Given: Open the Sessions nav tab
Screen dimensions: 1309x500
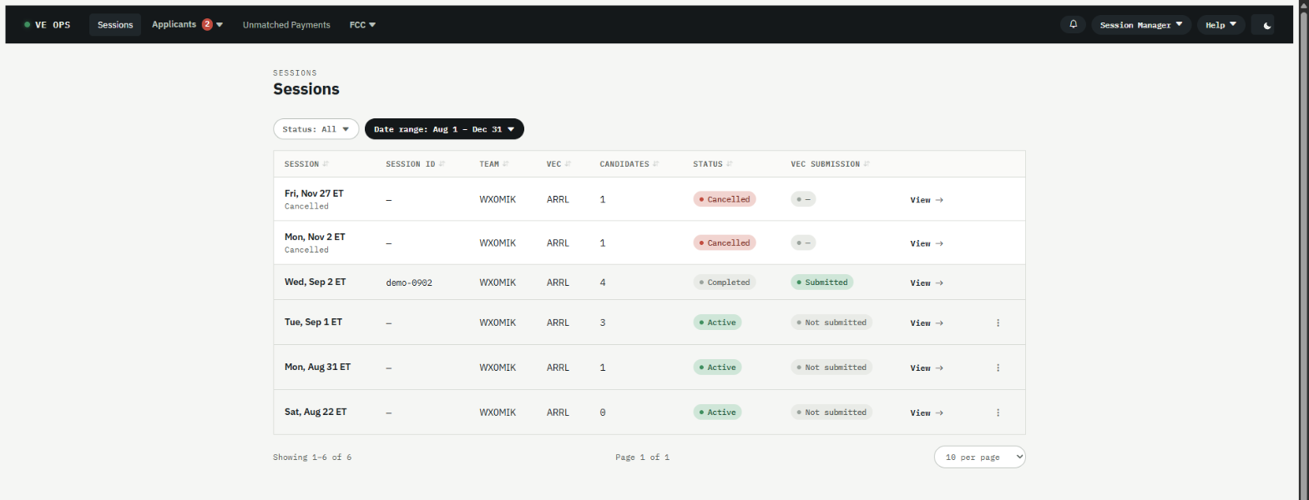Looking at the screenshot, I should [x=115, y=25].
